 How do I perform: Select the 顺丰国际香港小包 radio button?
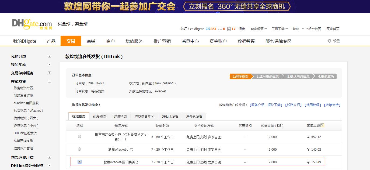pos(79,136)
